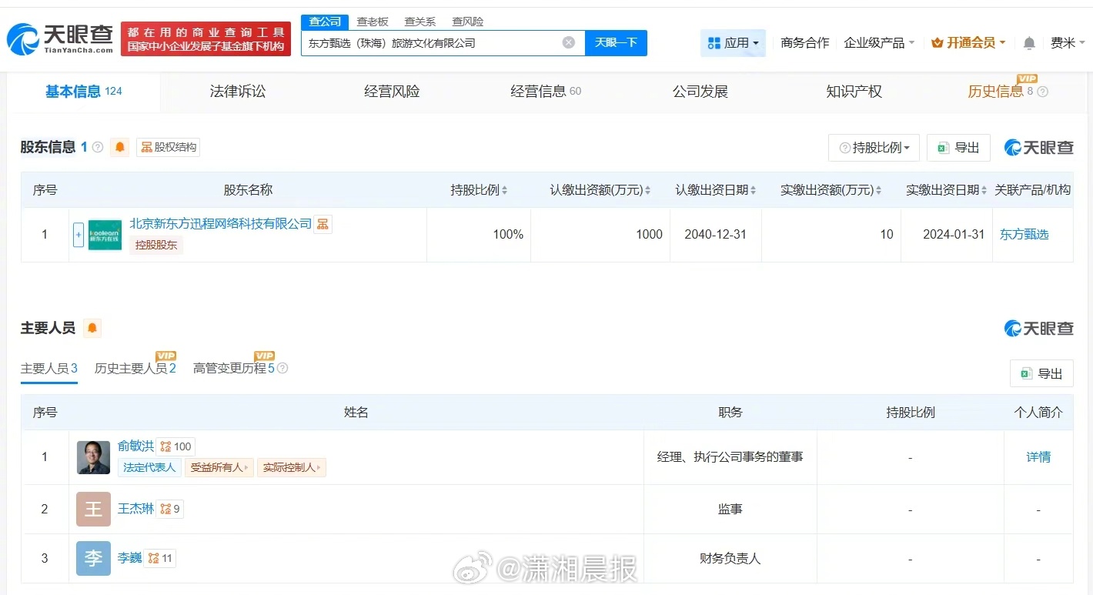
Task: Open the 商务合作 link
Action: pos(805,43)
